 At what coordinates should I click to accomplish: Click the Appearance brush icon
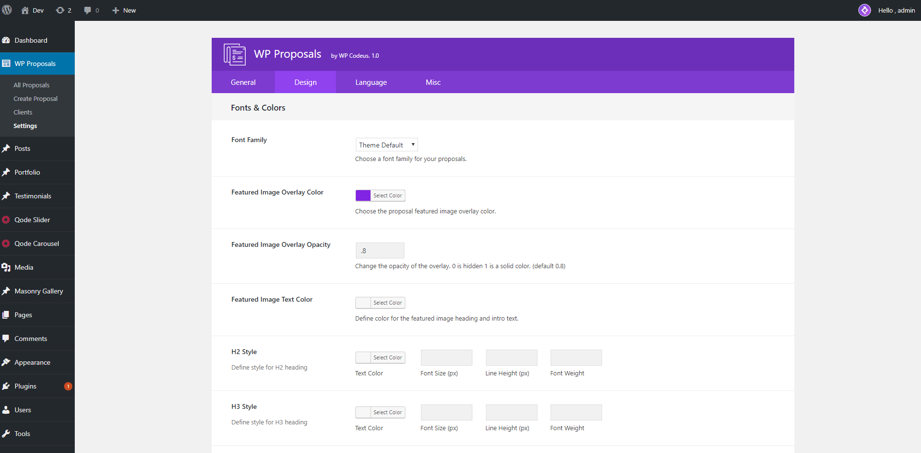[x=6, y=362]
